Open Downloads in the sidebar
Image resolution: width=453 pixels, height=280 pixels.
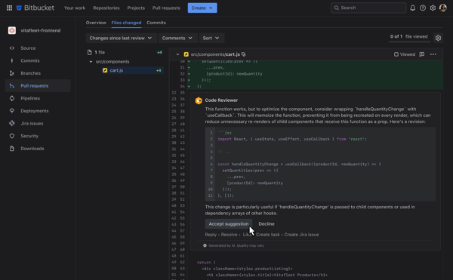(x=38, y=149)
